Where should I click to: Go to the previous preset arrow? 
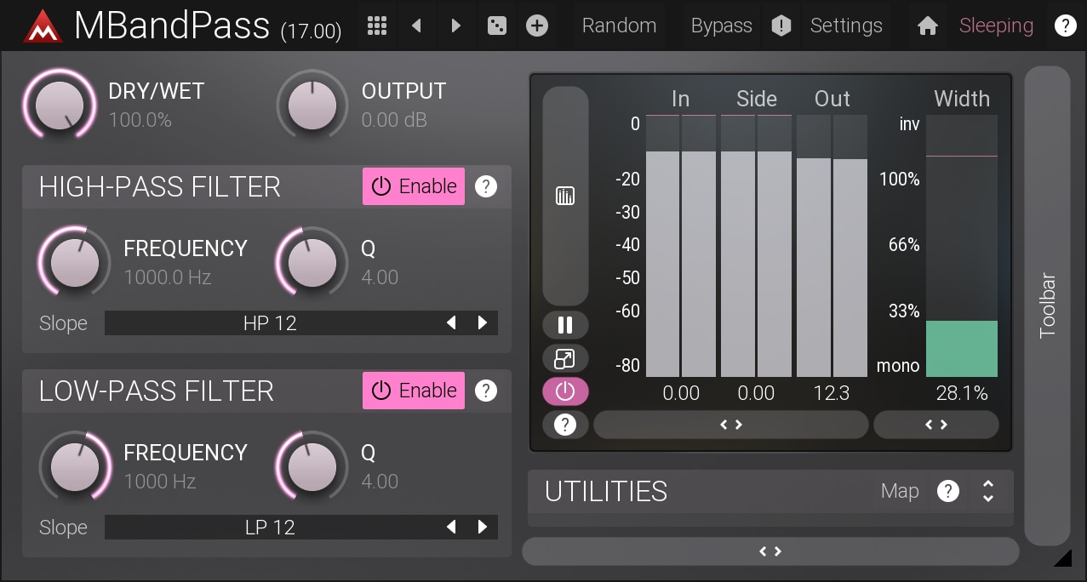pos(416,26)
